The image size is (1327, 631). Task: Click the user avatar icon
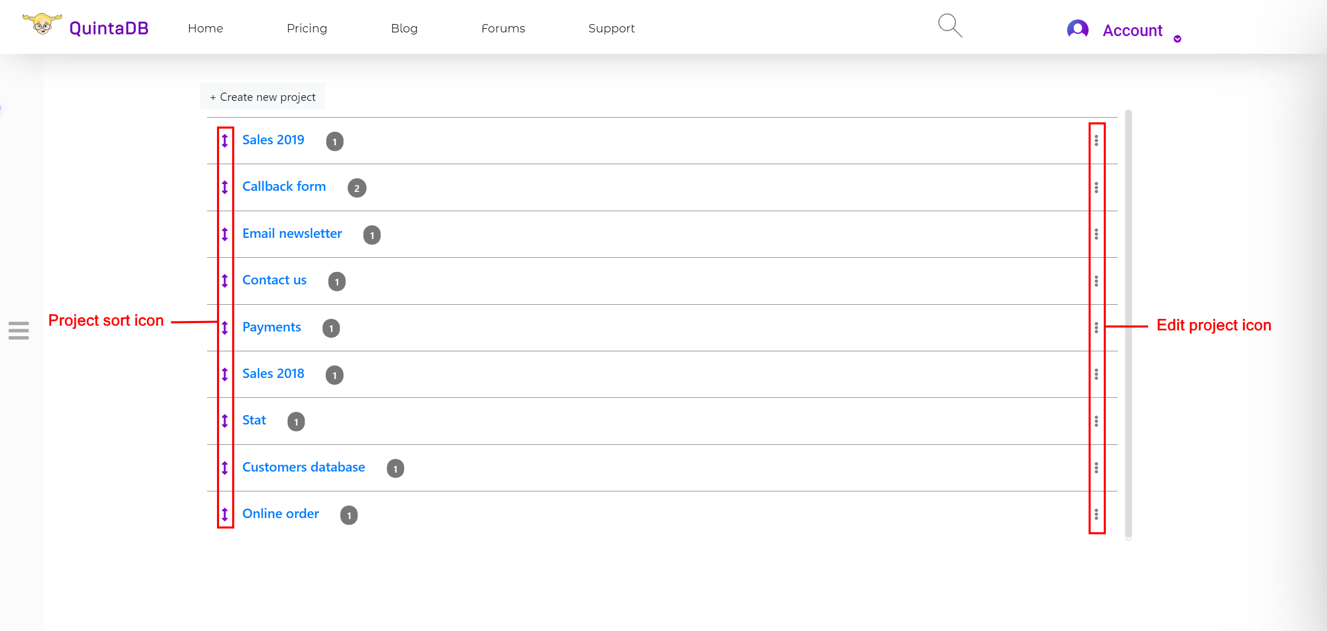[x=1078, y=29]
